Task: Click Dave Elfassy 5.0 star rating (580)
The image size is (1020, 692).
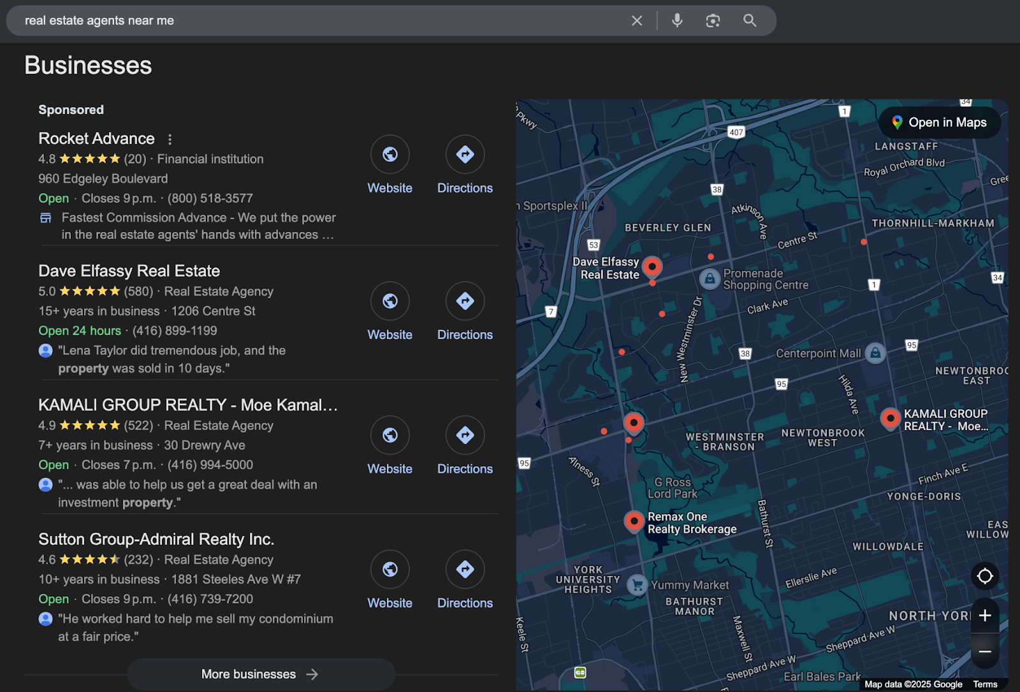Action: (96, 292)
